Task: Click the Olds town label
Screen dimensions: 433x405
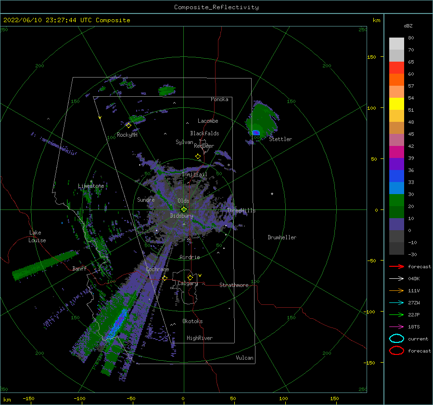Action: coord(183,201)
